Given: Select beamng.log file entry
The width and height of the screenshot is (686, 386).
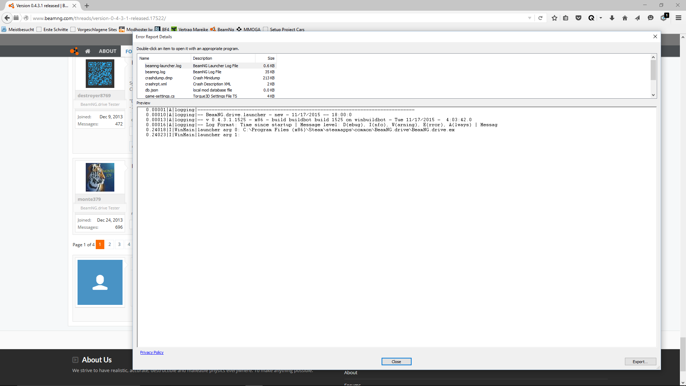Looking at the screenshot, I should click(155, 72).
